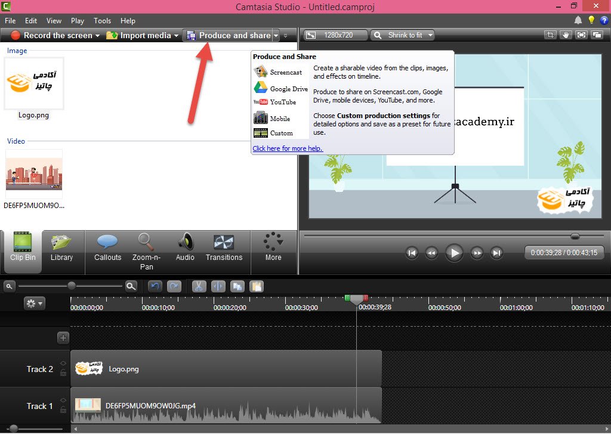
Task: Open the timeline gear settings dropdown
Action: (34, 303)
